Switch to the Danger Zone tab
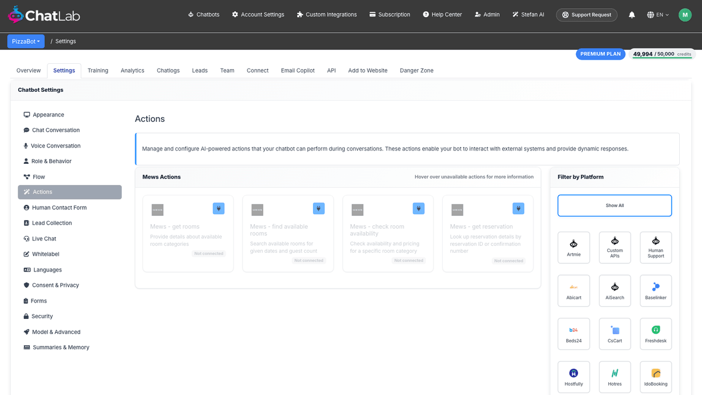This screenshot has height=395, width=702. [x=417, y=70]
